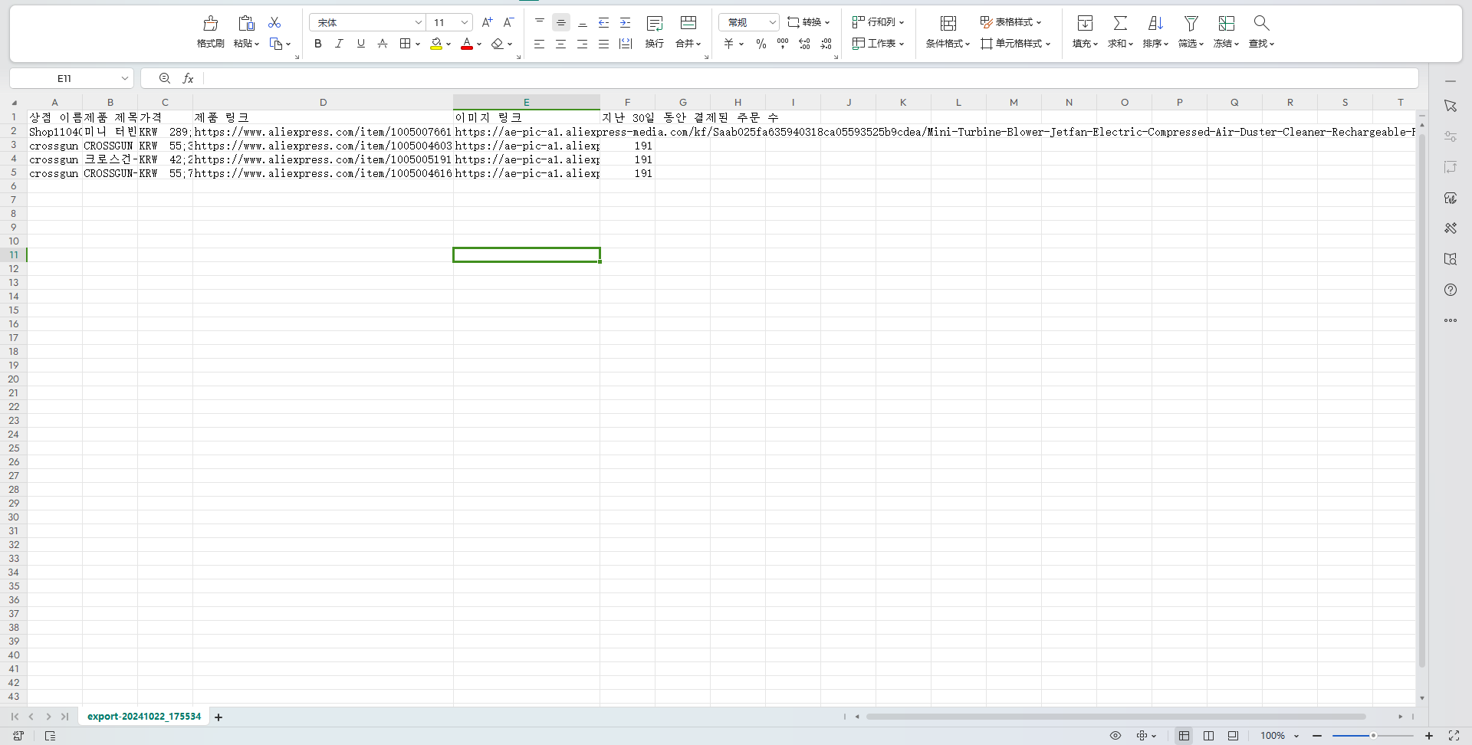Open the Rows and Columns (行和列) menu
The height and width of the screenshot is (745, 1472).
click(879, 23)
